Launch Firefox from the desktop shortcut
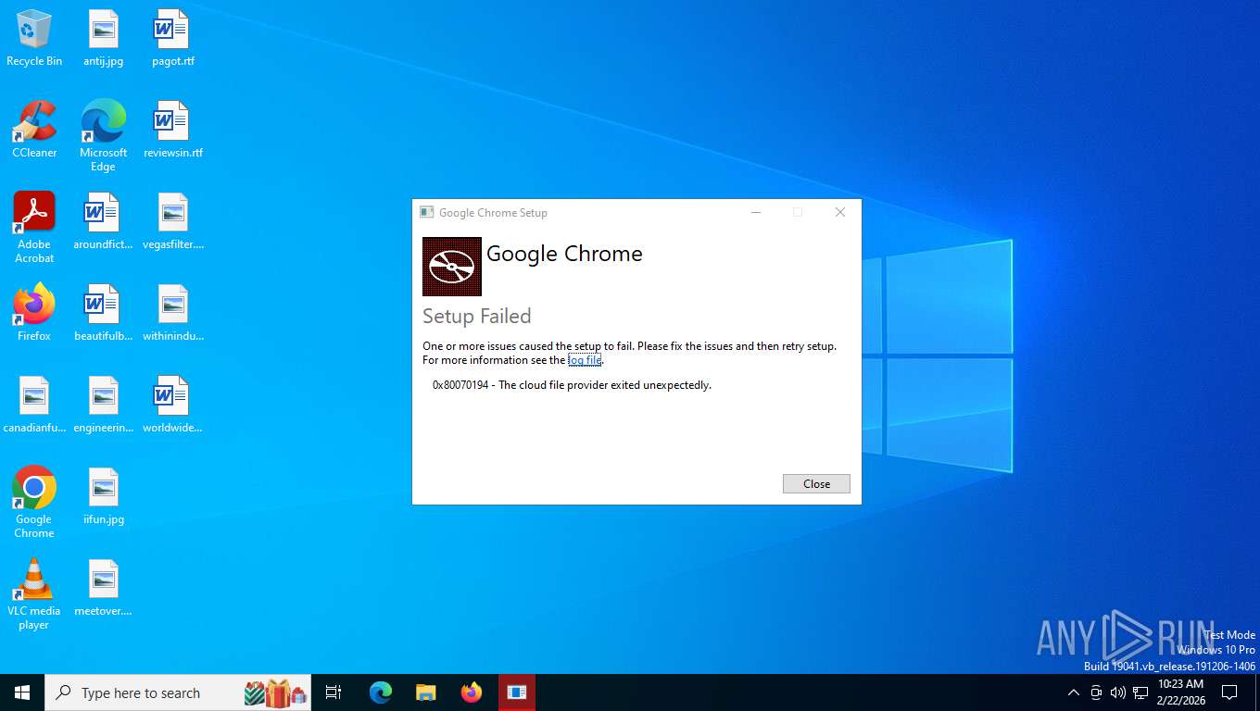Screen dimensions: 1260x711 tap(34, 313)
